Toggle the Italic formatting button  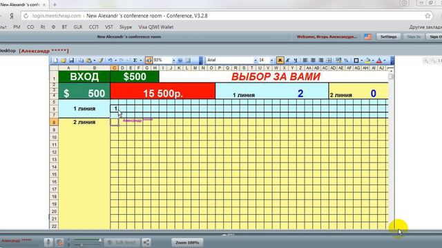(288, 60)
